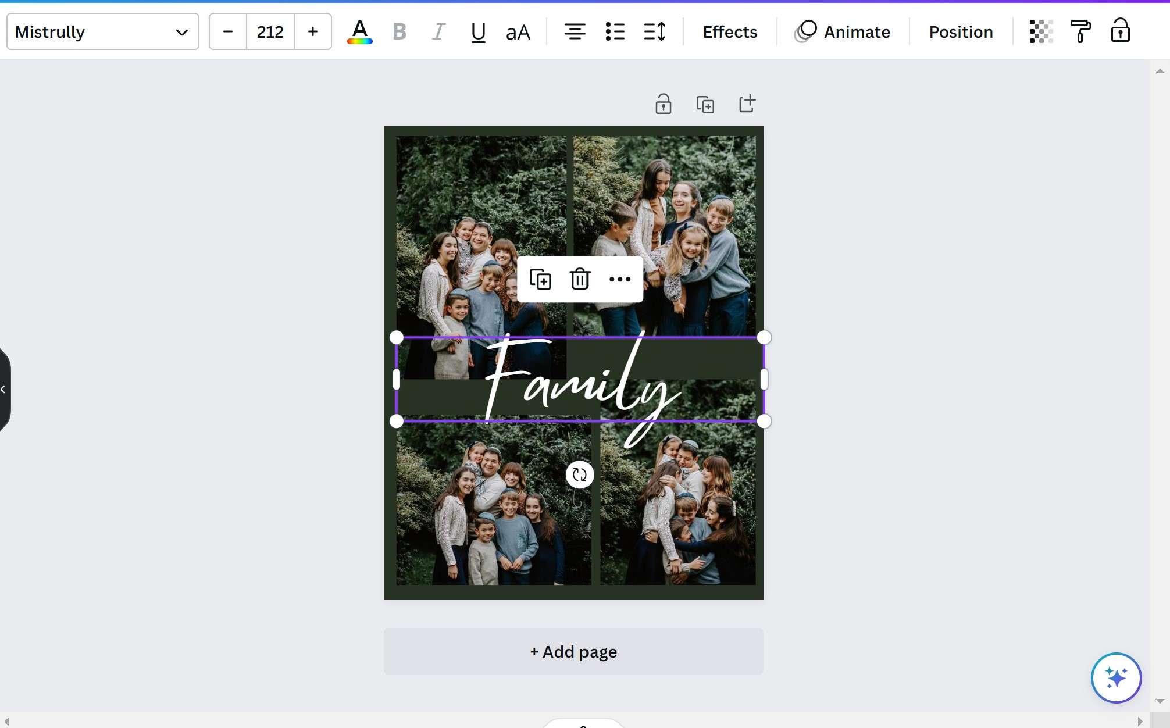Open the text color picker

coord(359,32)
